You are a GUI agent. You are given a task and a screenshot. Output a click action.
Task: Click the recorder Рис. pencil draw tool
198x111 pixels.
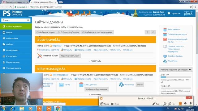(156, 104)
